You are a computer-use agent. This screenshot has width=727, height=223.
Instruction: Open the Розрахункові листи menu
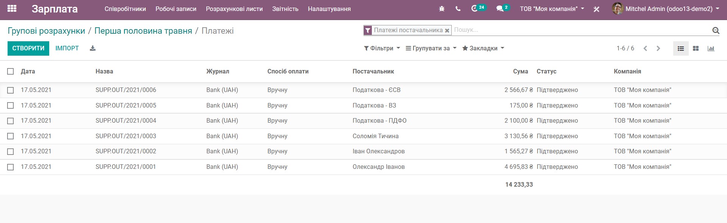pyautogui.click(x=234, y=9)
